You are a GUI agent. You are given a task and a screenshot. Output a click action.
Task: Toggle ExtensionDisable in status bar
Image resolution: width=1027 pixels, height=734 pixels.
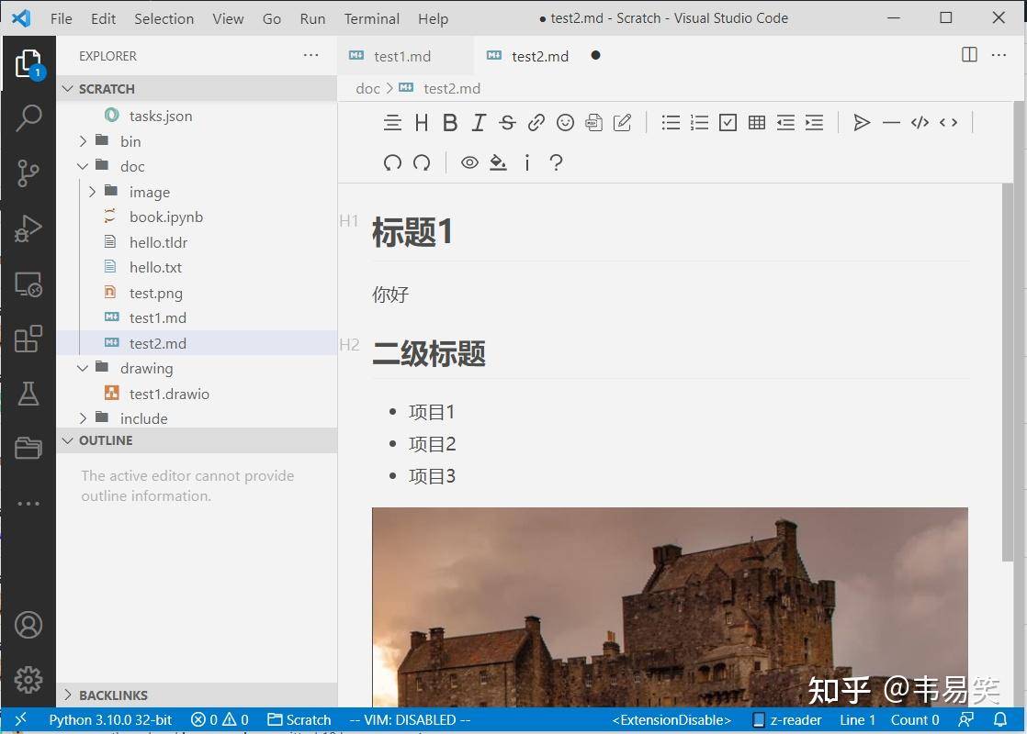coord(671,720)
